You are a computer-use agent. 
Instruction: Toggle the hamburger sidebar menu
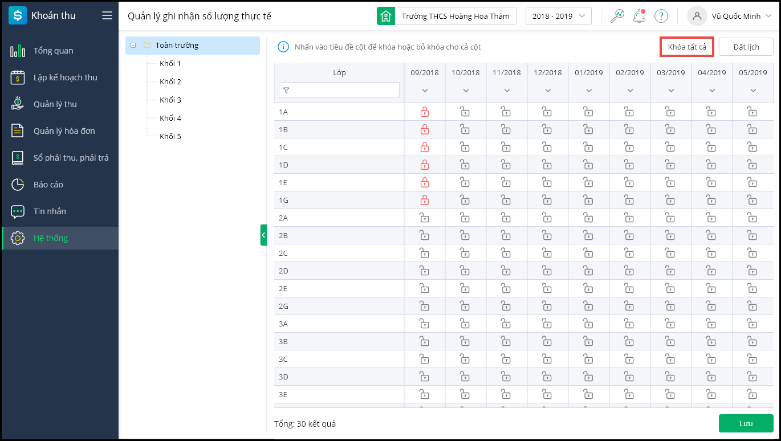click(x=107, y=15)
